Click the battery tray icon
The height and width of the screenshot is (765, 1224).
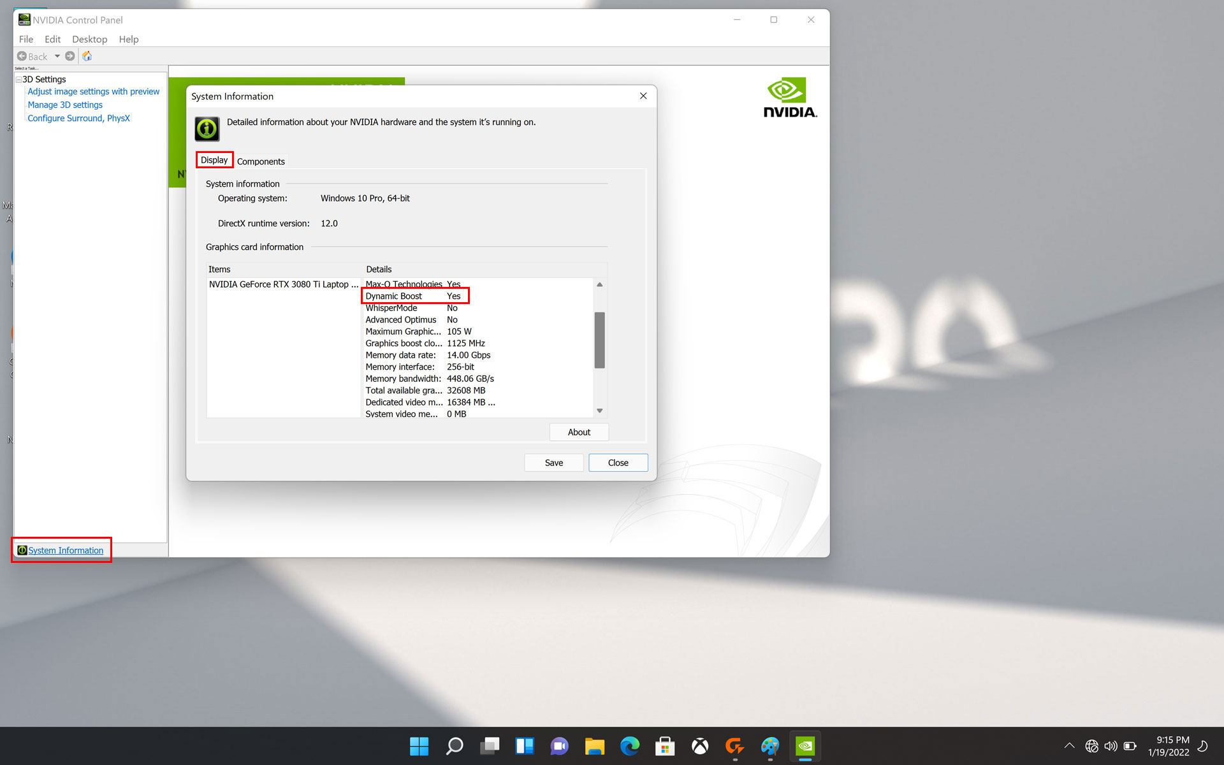(x=1130, y=746)
